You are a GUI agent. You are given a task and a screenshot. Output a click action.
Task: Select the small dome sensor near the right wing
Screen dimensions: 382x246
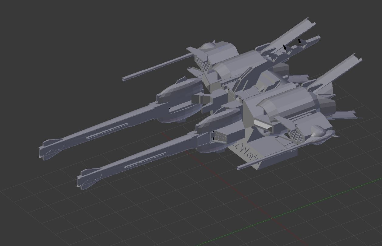click(319, 131)
